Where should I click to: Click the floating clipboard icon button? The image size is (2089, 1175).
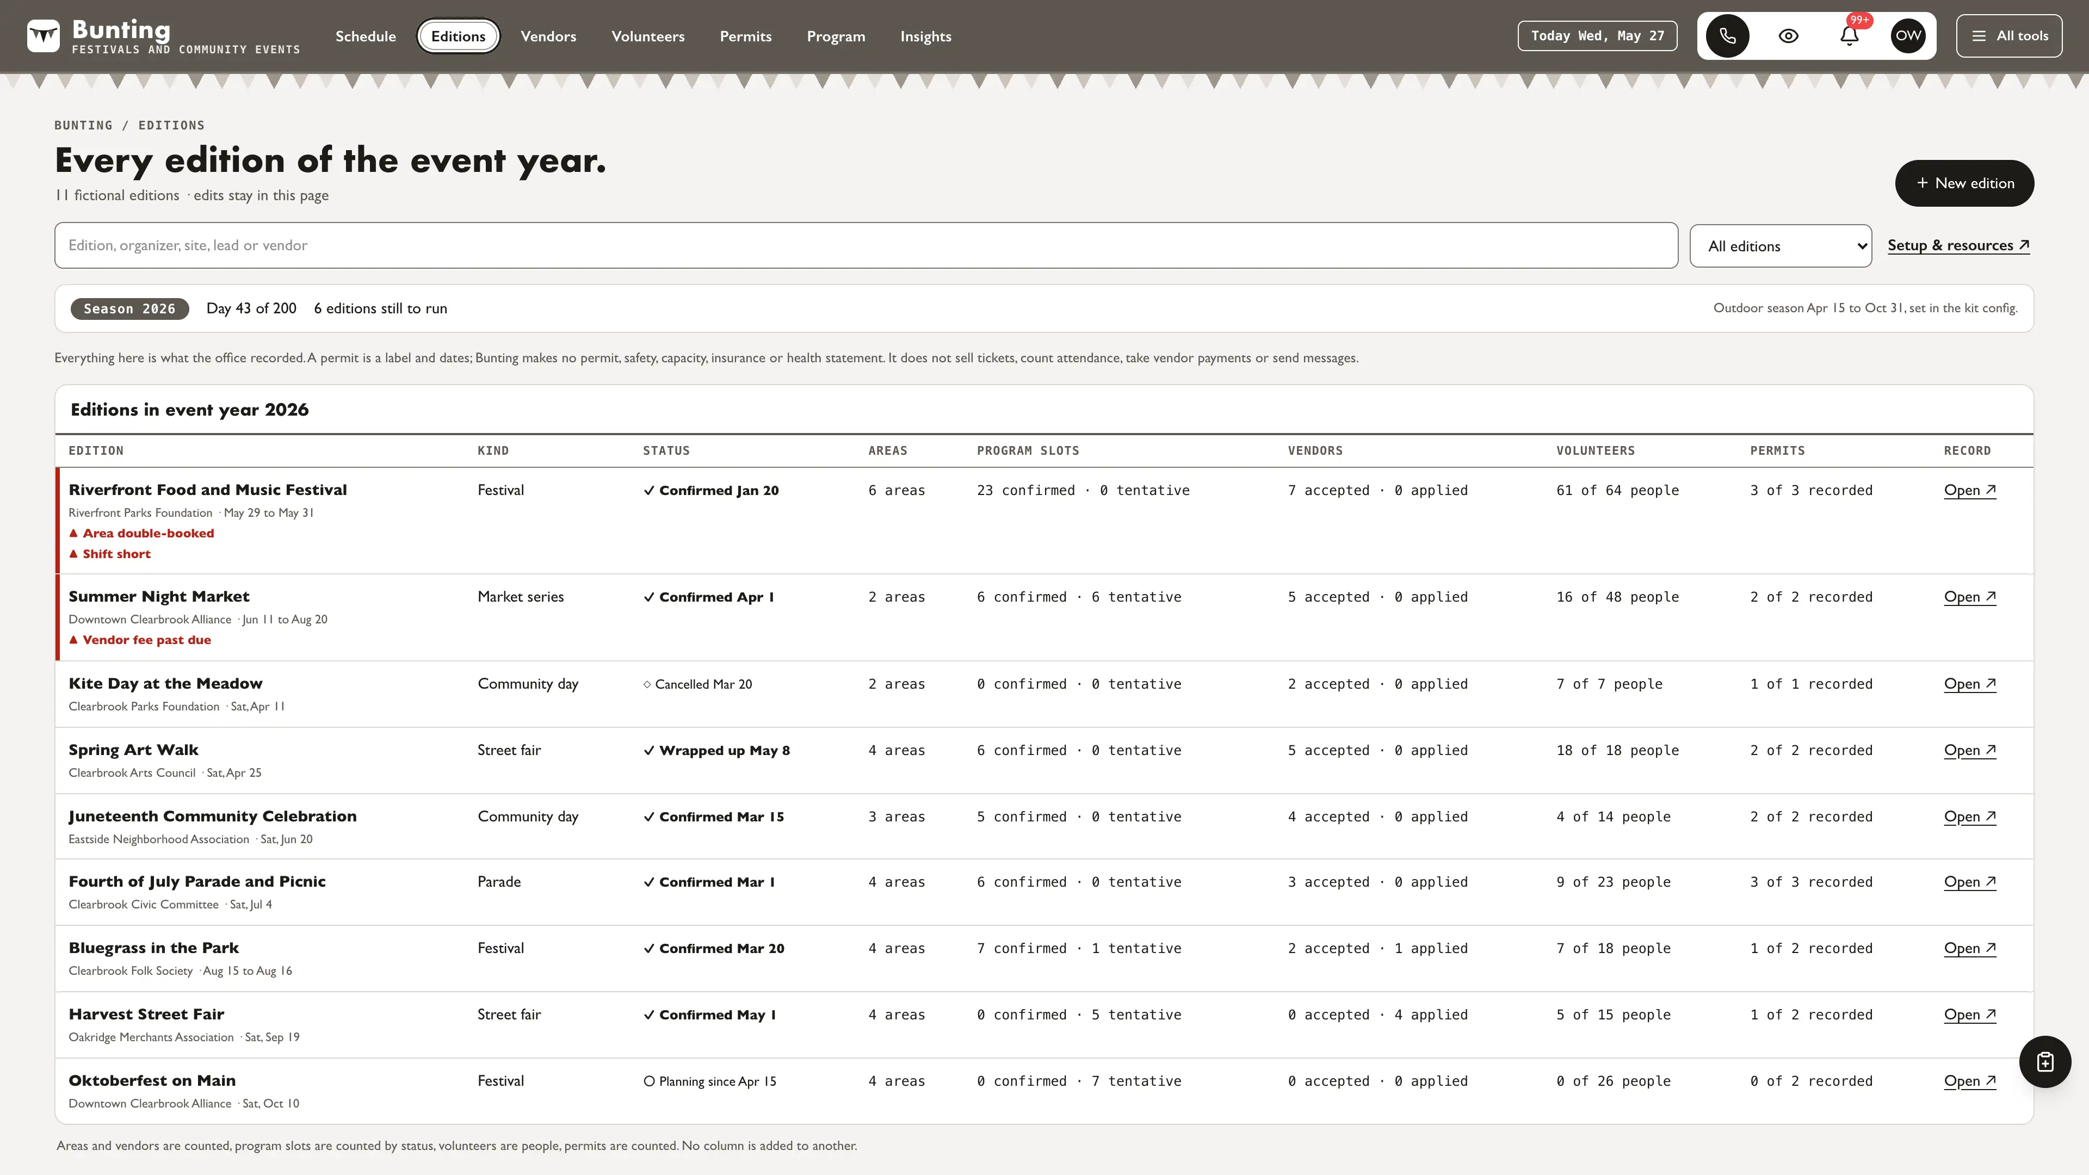pos(2044,1061)
